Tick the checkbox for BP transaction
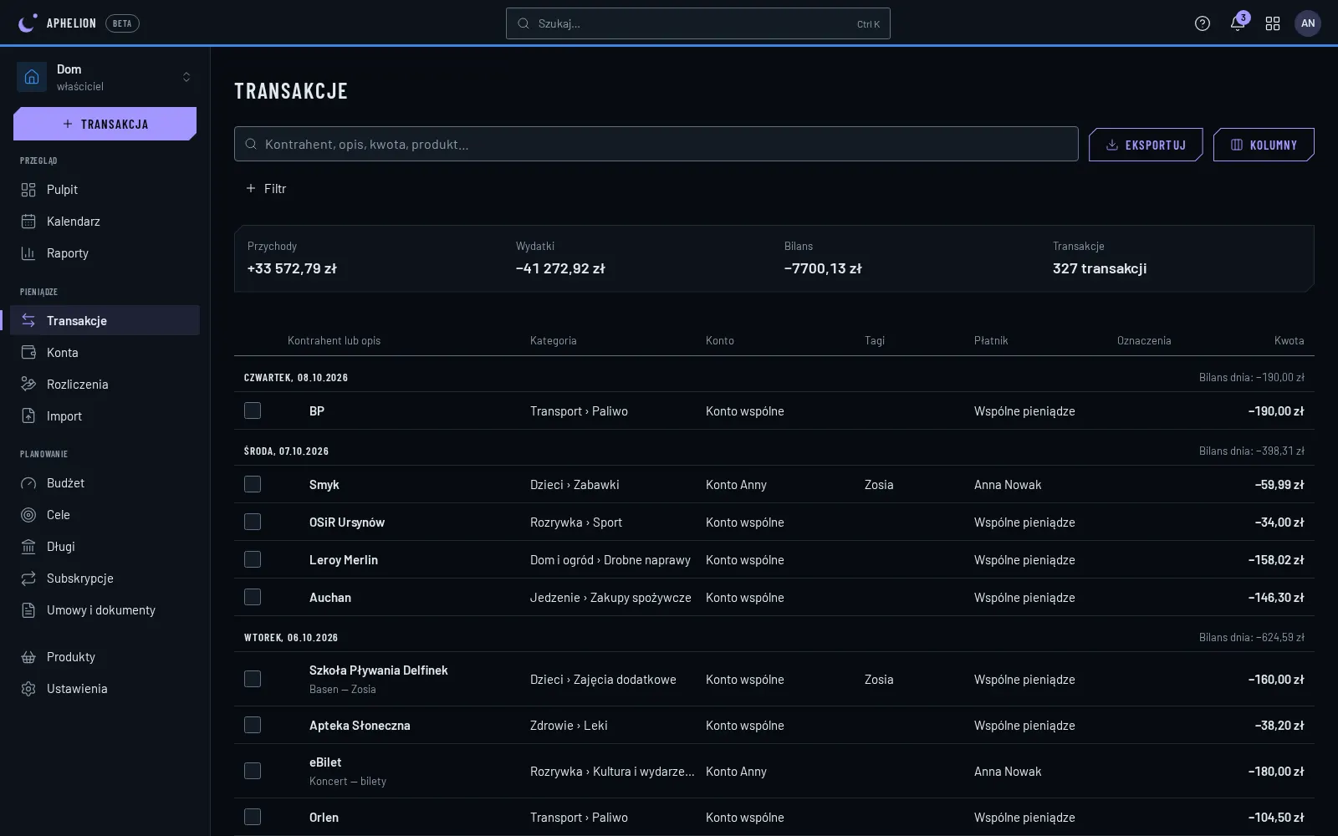1338x836 pixels. [x=253, y=410]
